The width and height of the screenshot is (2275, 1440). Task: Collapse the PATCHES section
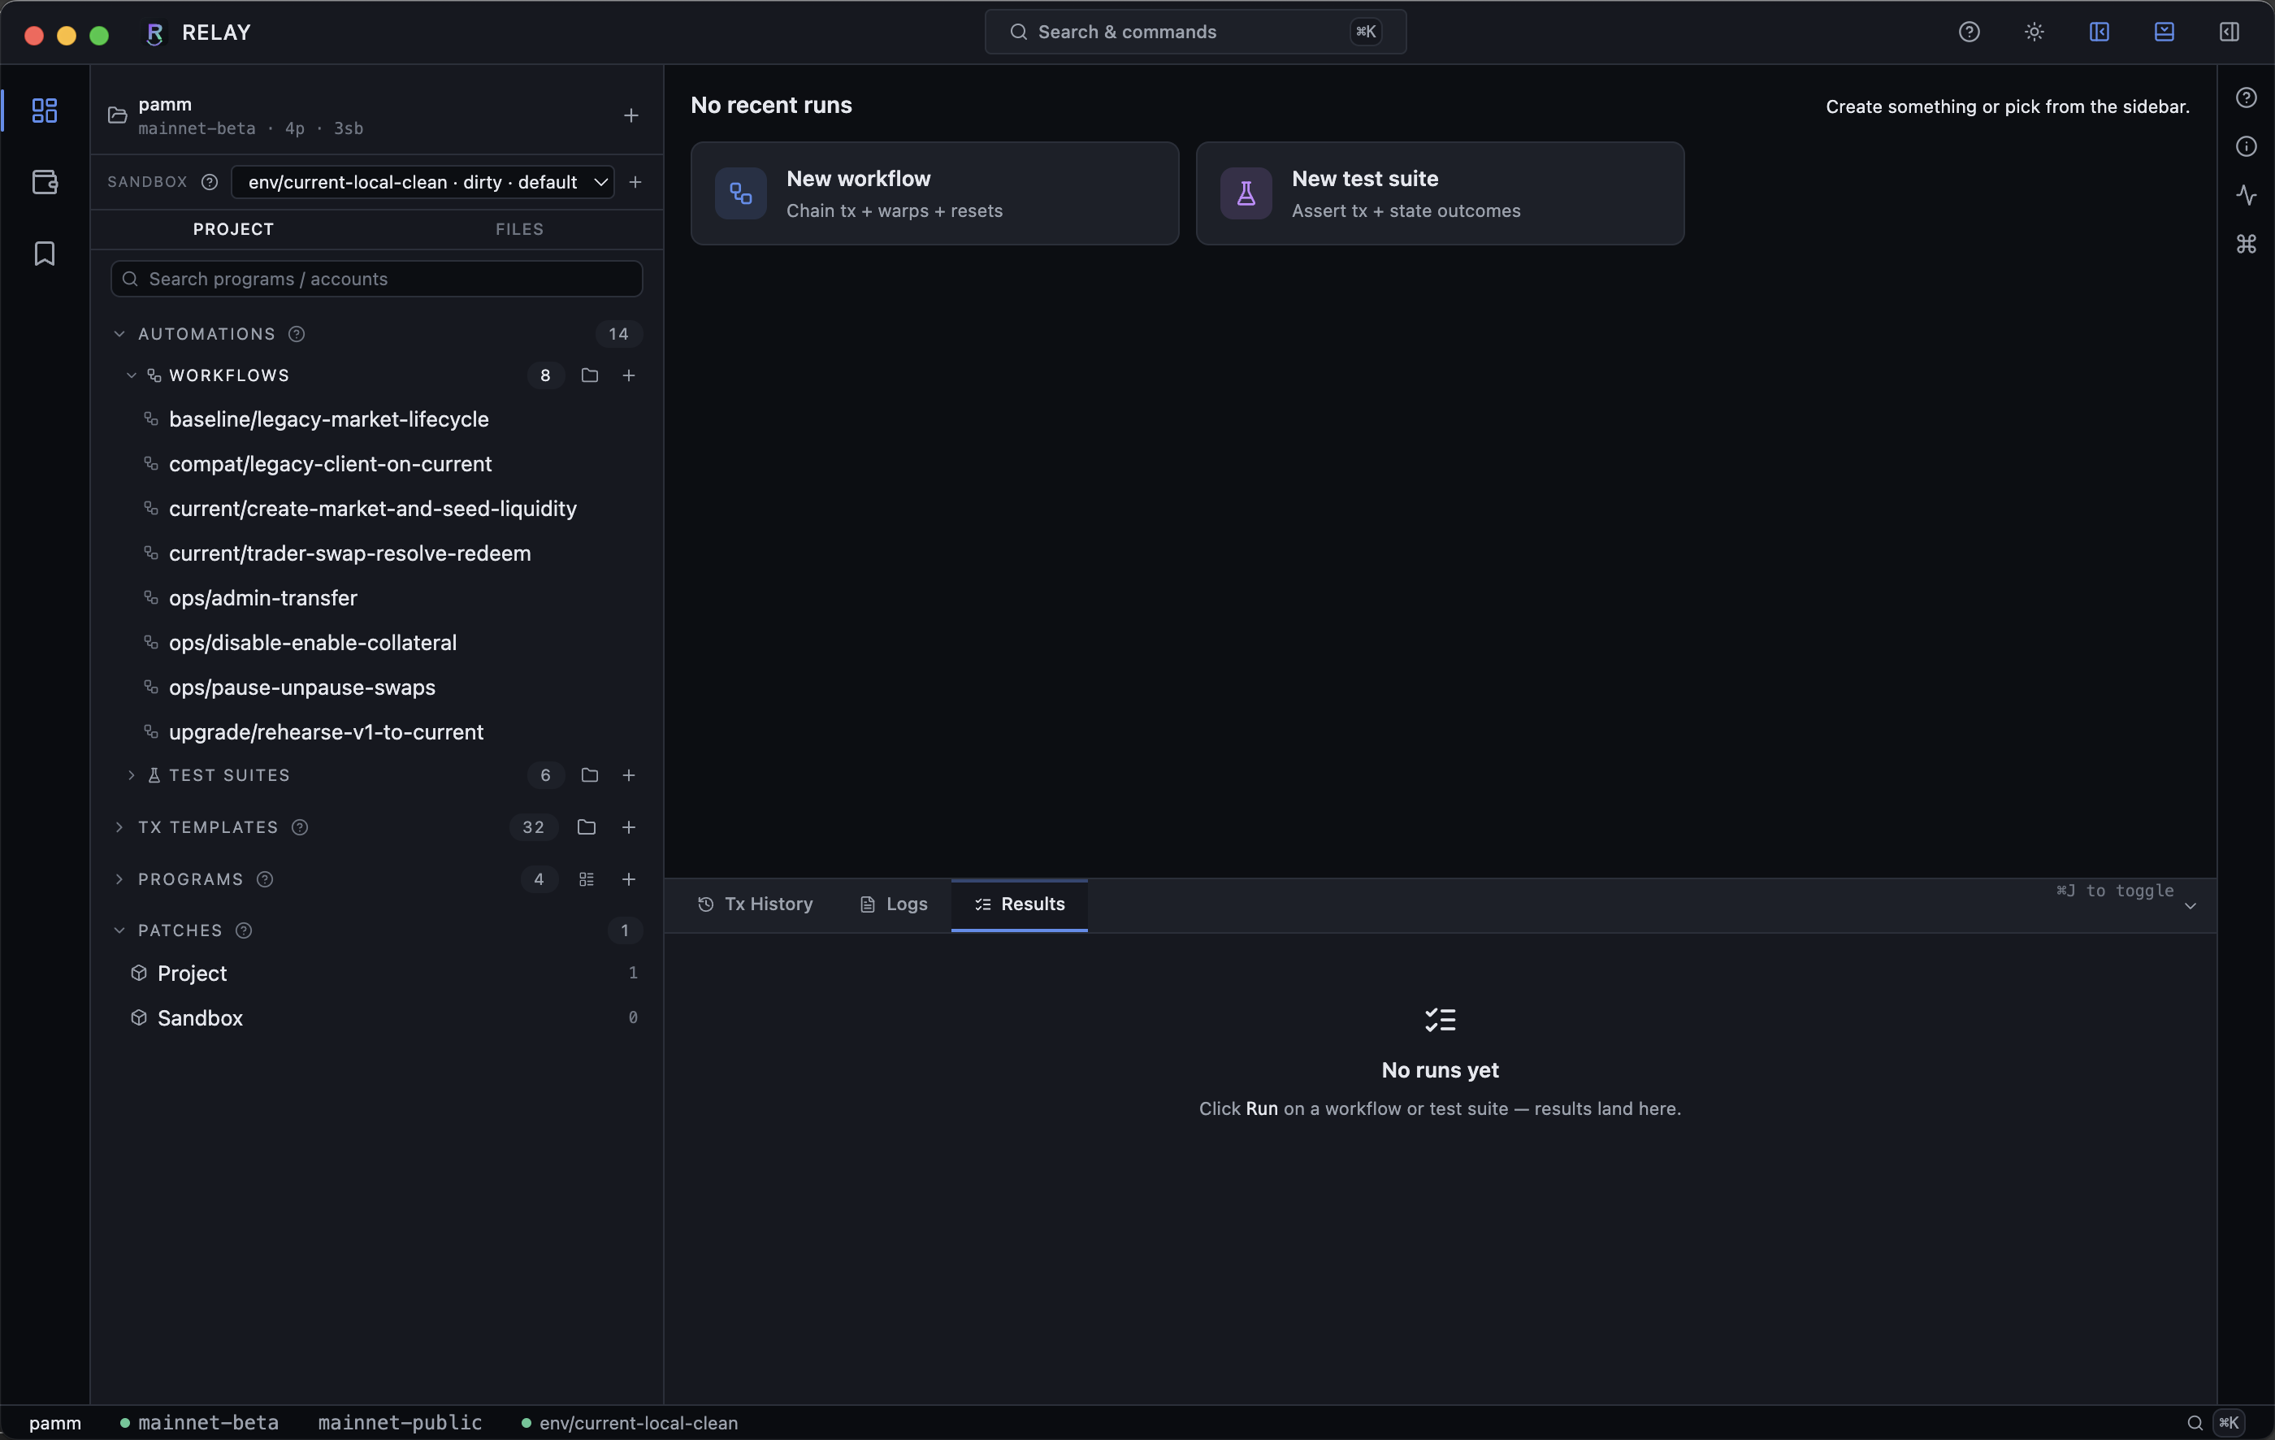(119, 930)
